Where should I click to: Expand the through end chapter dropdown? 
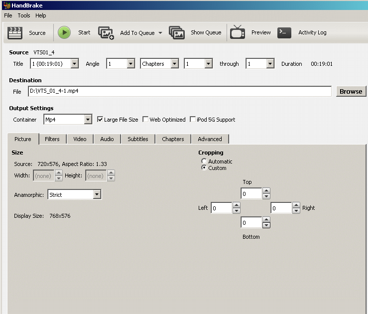[x=270, y=64]
